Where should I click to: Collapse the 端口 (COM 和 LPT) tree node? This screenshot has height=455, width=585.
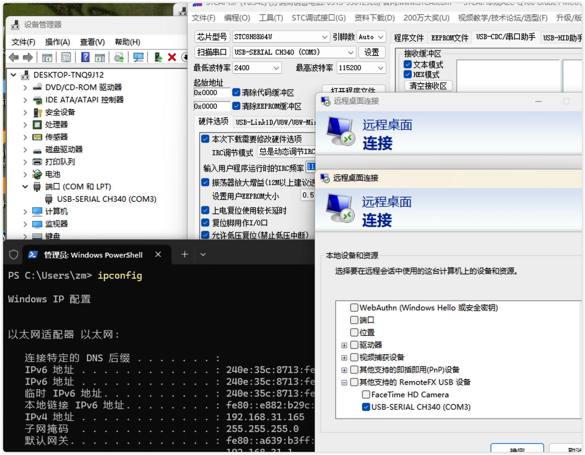coord(25,187)
